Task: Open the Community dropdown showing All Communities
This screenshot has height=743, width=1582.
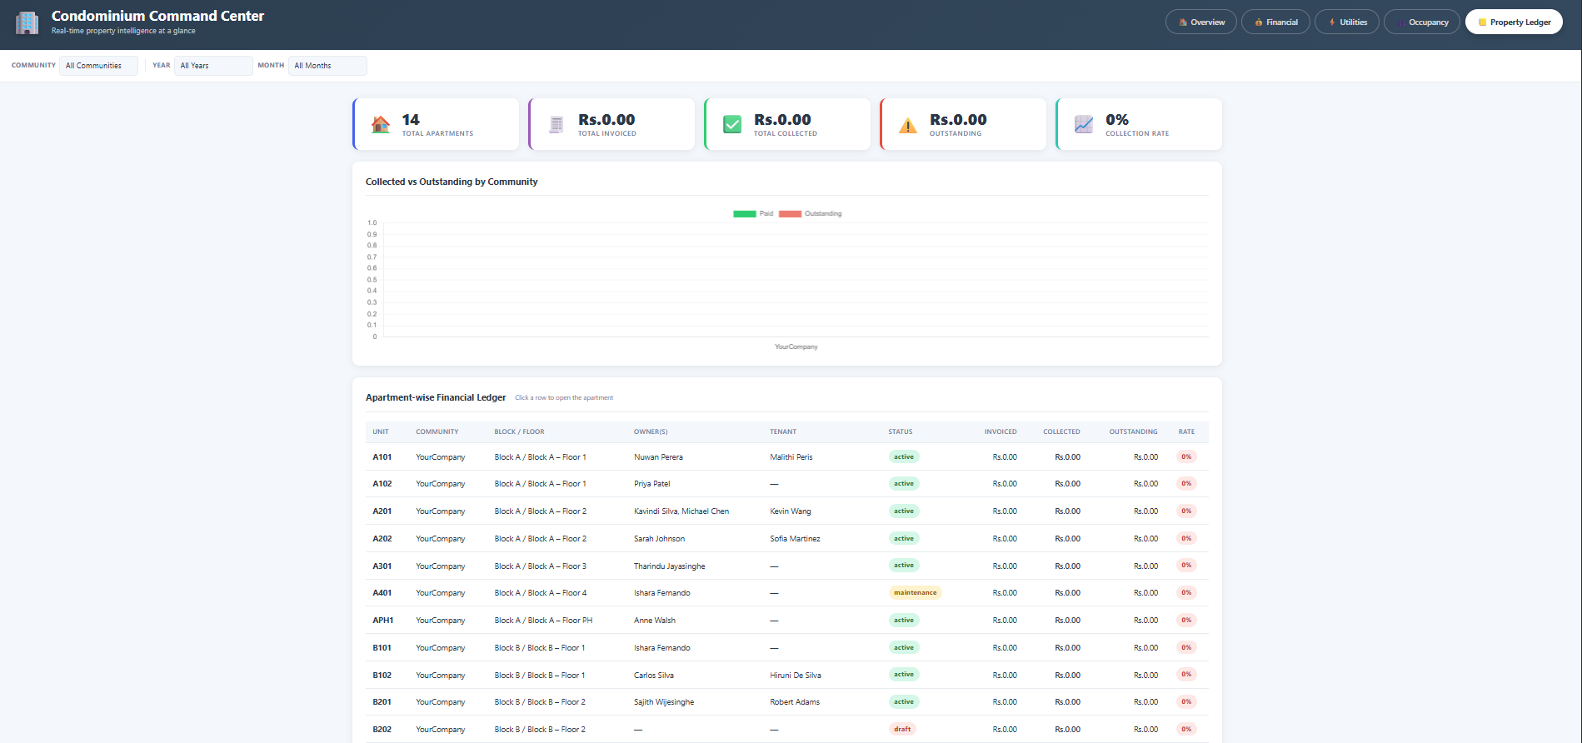Action: click(98, 66)
